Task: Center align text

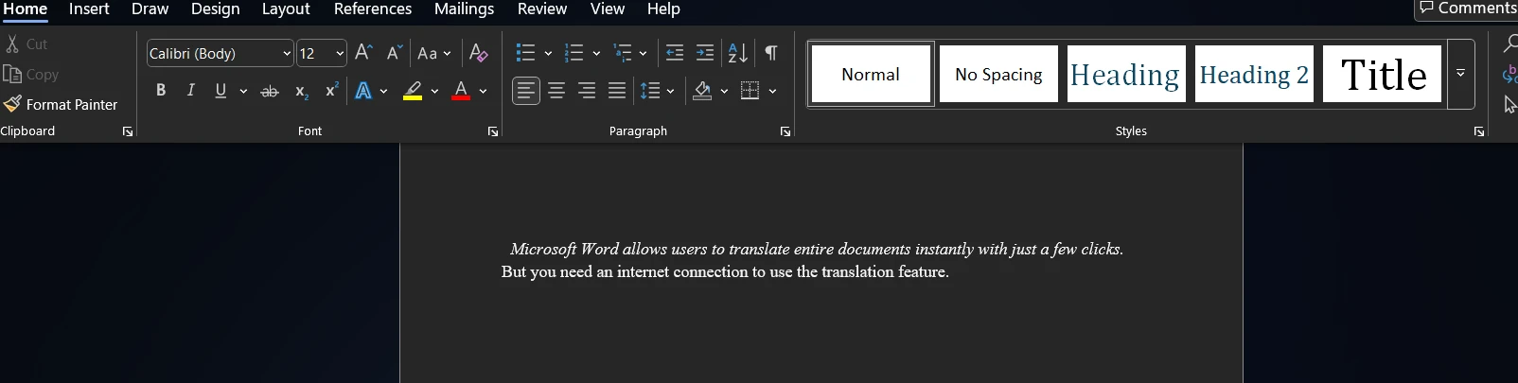Action: [x=556, y=91]
